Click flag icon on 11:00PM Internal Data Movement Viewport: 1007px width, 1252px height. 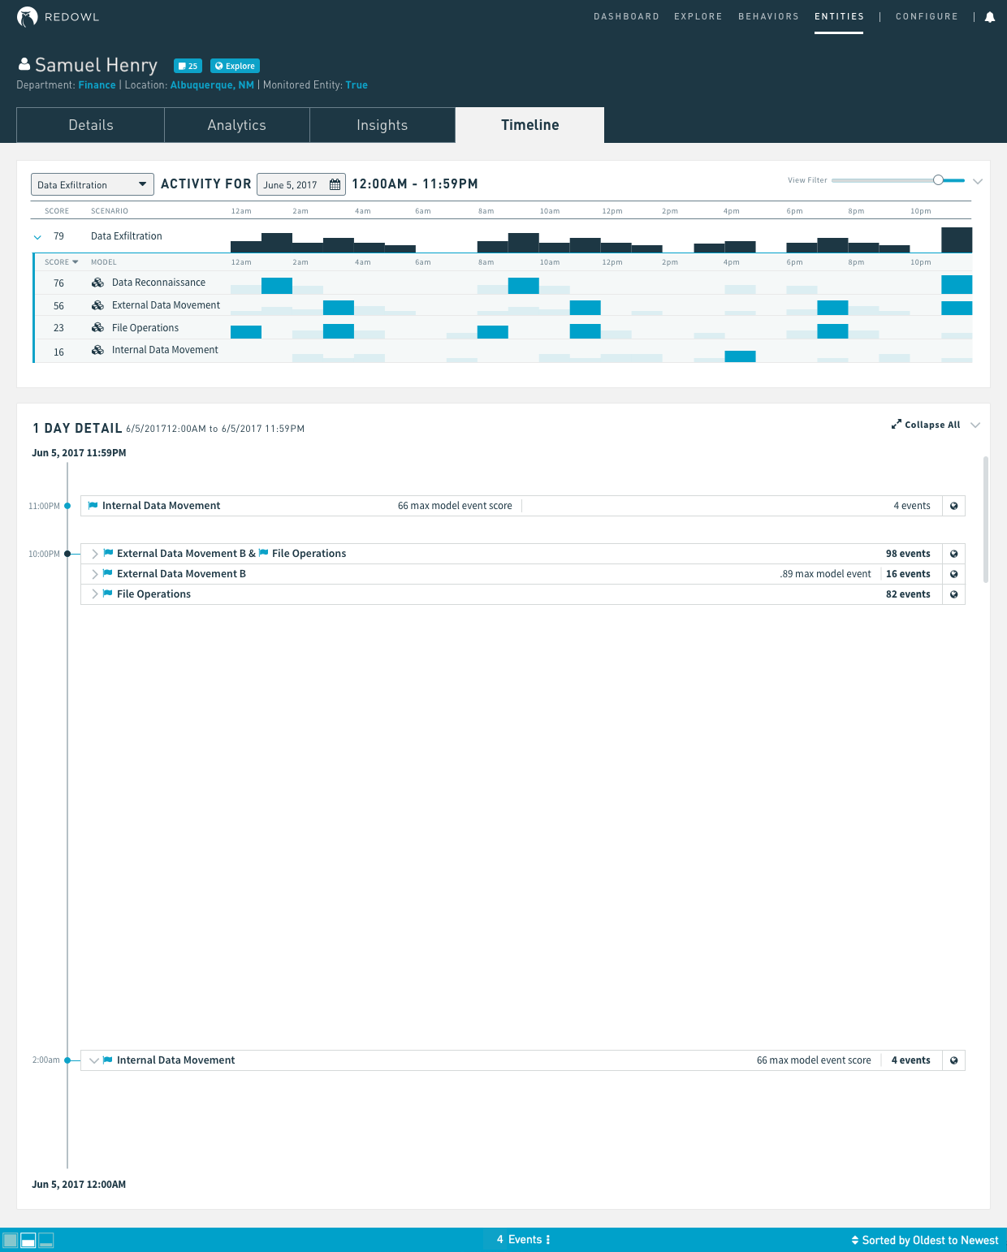click(x=93, y=505)
